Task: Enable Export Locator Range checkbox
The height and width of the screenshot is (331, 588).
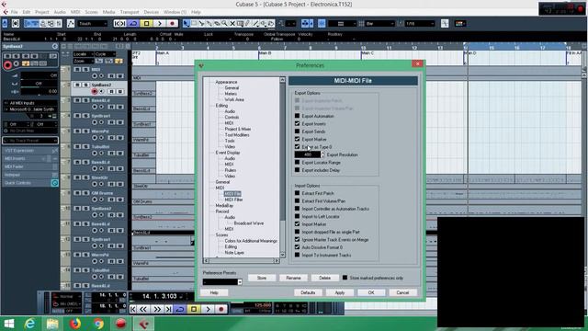Action: coord(297,162)
